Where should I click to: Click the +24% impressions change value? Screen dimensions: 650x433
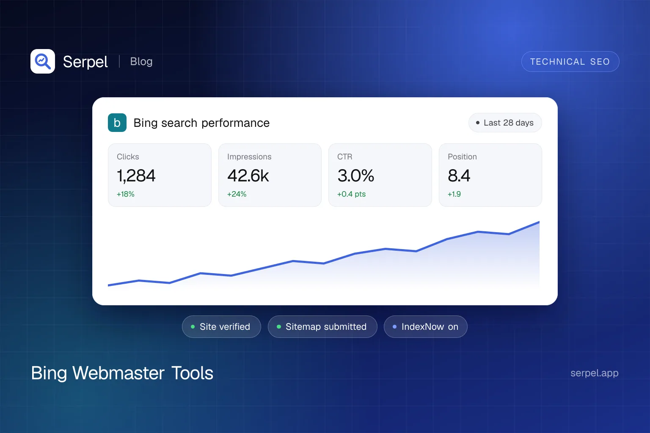pyautogui.click(x=237, y=194)
